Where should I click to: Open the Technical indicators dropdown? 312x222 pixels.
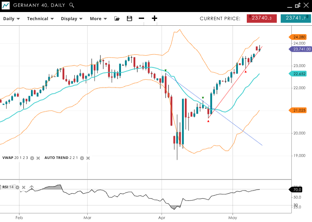click(40, 19)
